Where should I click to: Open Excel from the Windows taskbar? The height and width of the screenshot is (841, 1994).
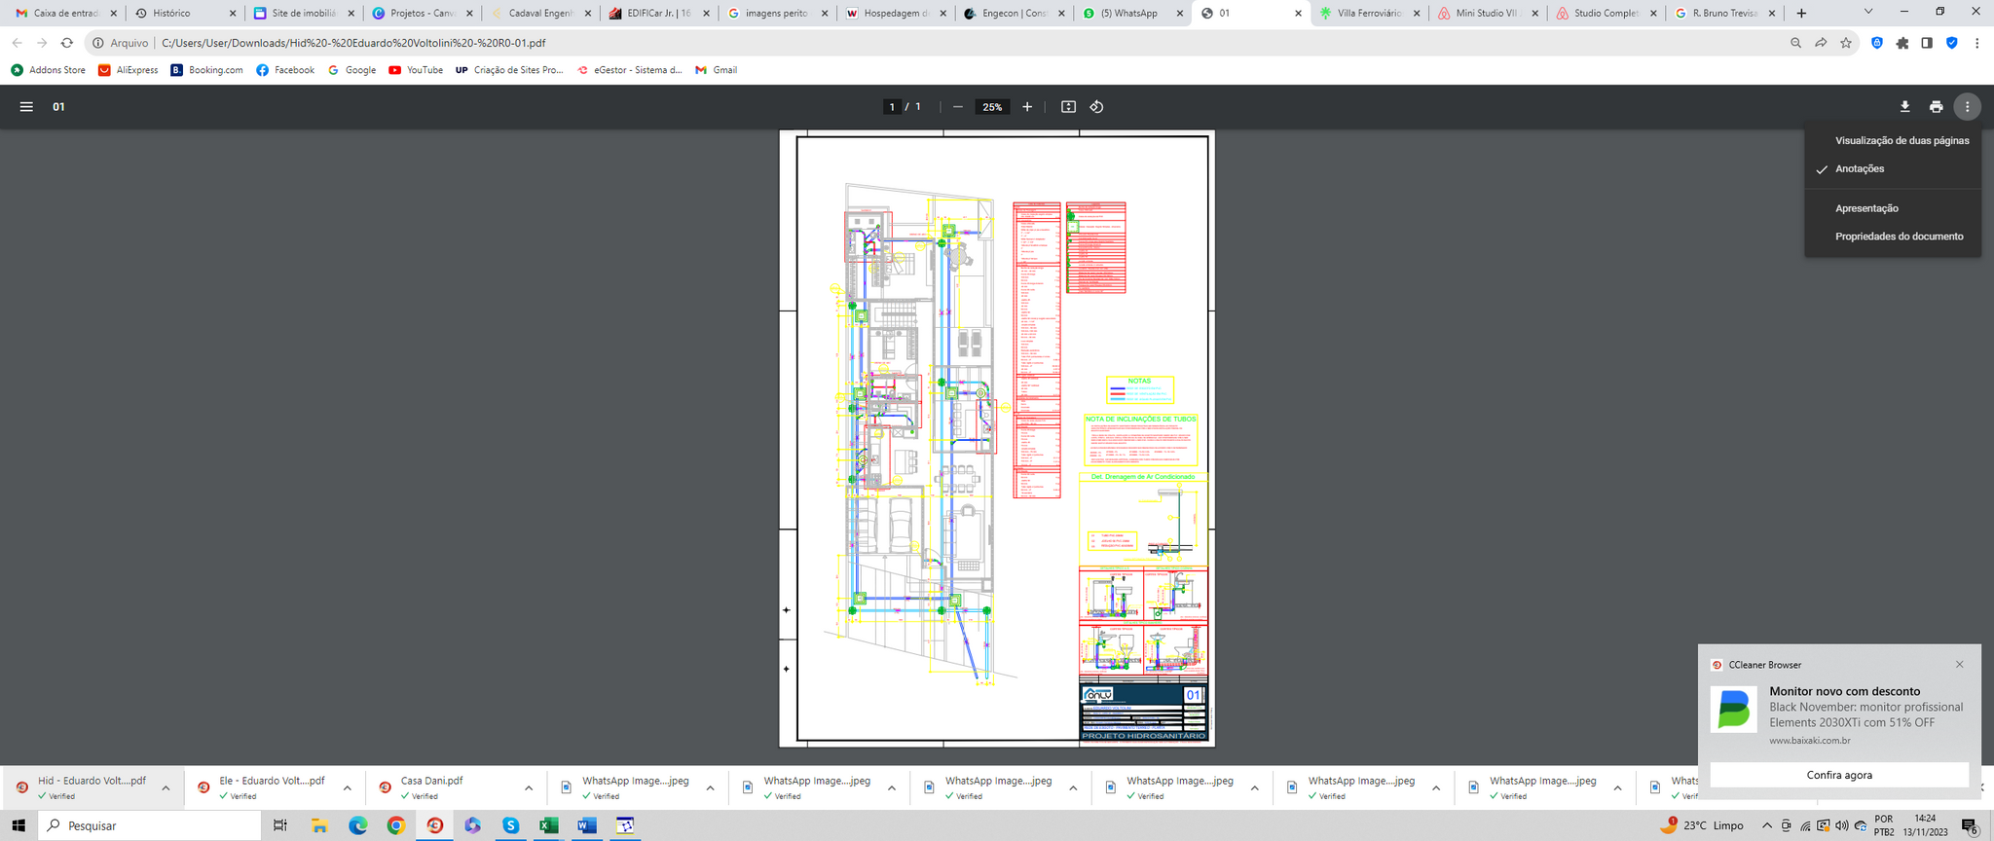548,825
